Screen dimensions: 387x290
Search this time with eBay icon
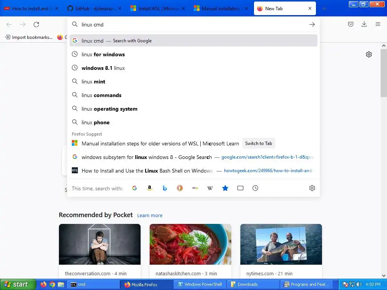(x=195, y=188)
